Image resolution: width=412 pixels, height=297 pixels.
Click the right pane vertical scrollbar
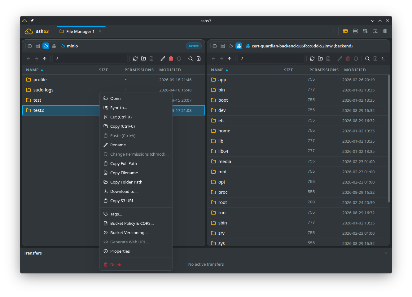(388, 138)
